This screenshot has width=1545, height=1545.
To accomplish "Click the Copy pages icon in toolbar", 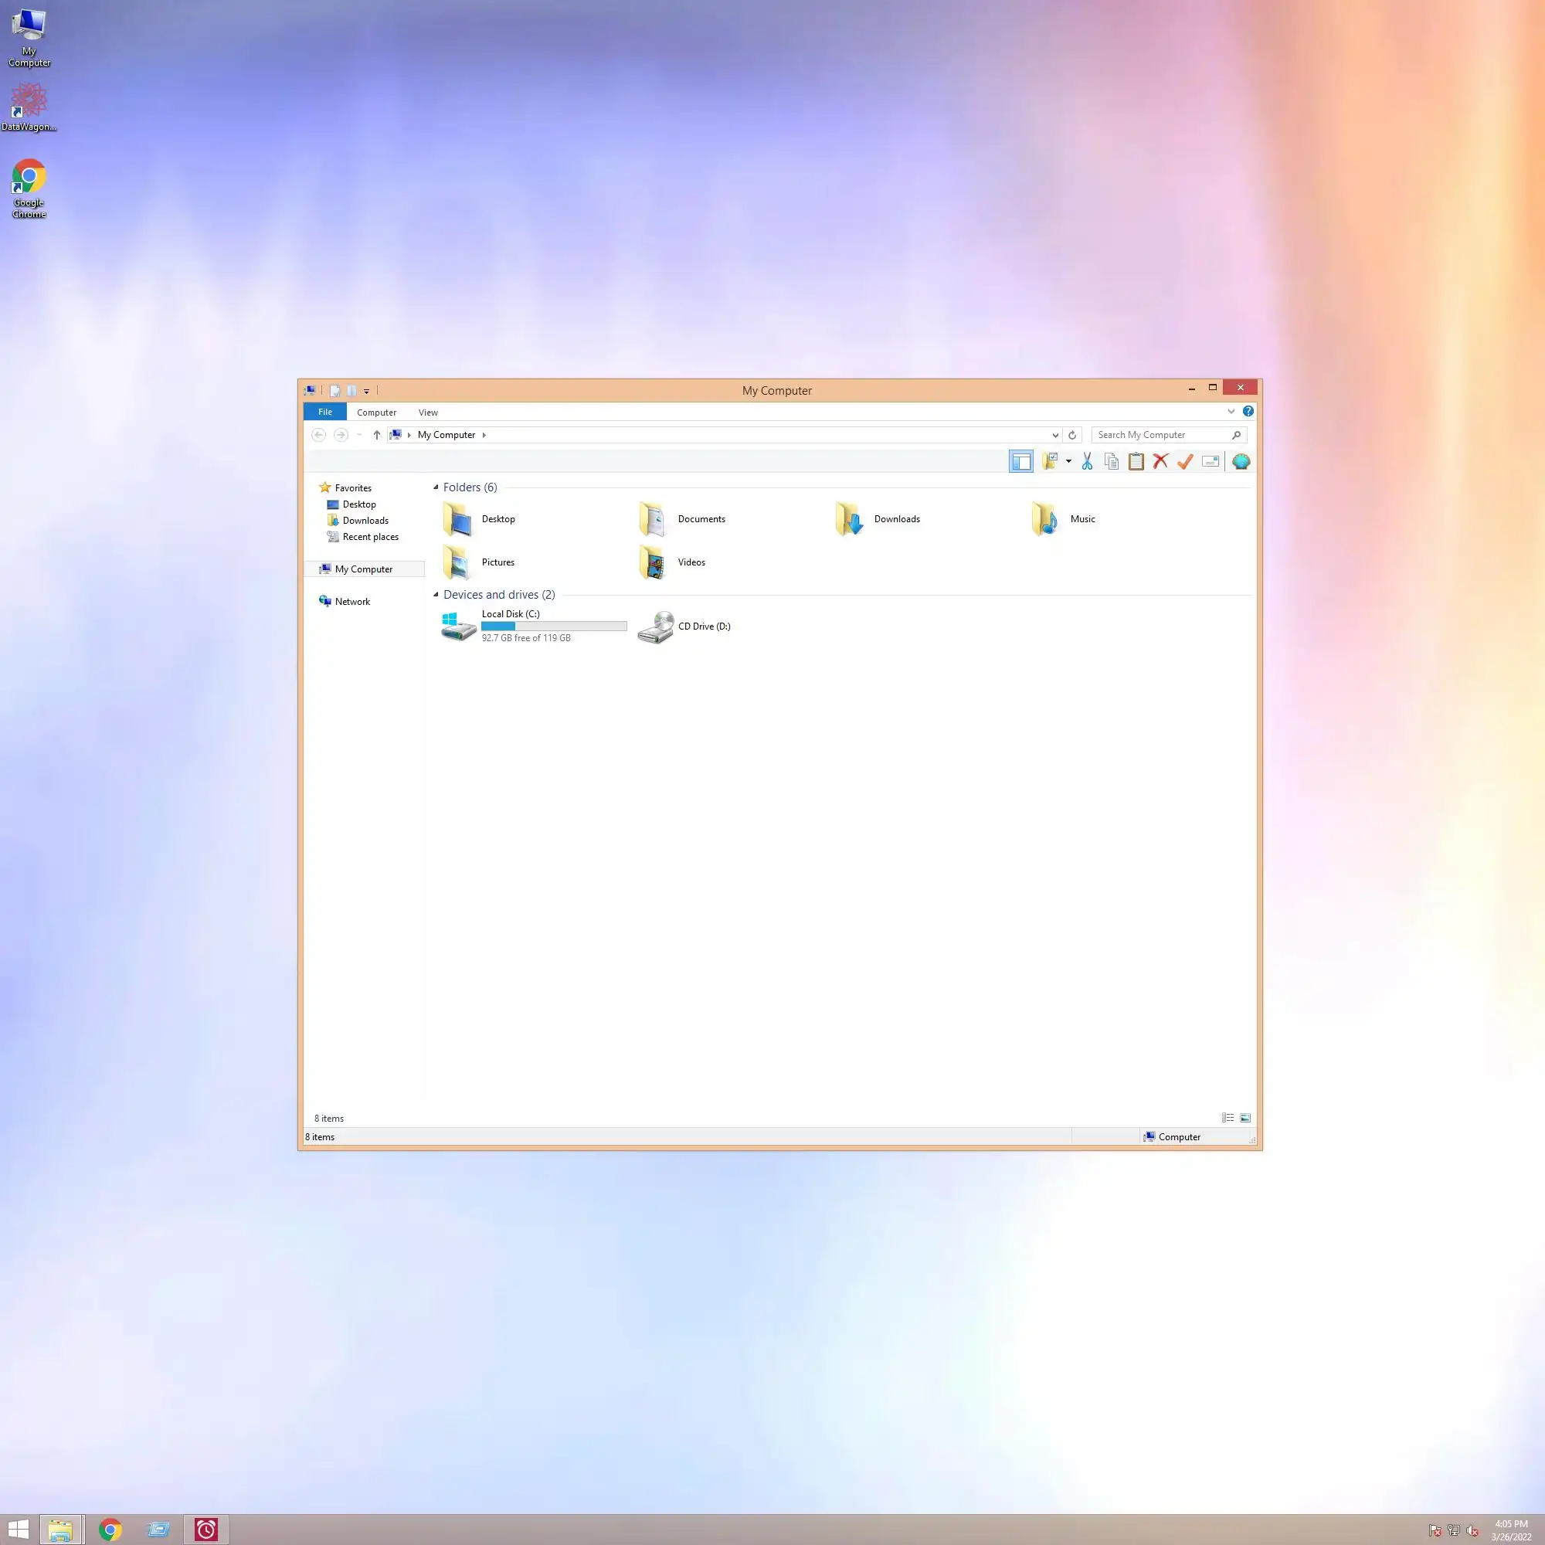I will (1111, 461).
